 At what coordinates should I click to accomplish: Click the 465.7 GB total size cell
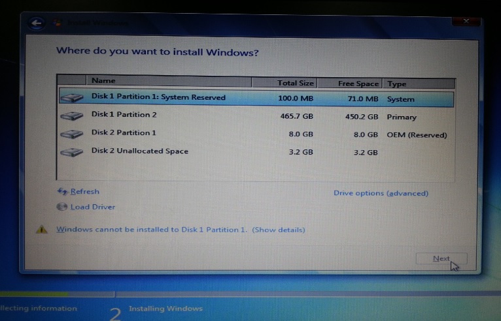[x=296, y=116]
